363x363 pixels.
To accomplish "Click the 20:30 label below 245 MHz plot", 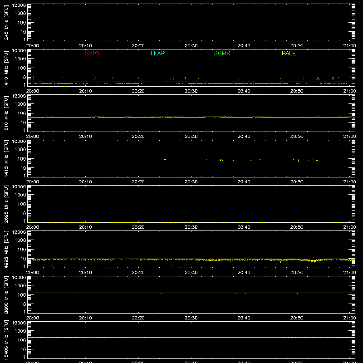I will [191, 46].
